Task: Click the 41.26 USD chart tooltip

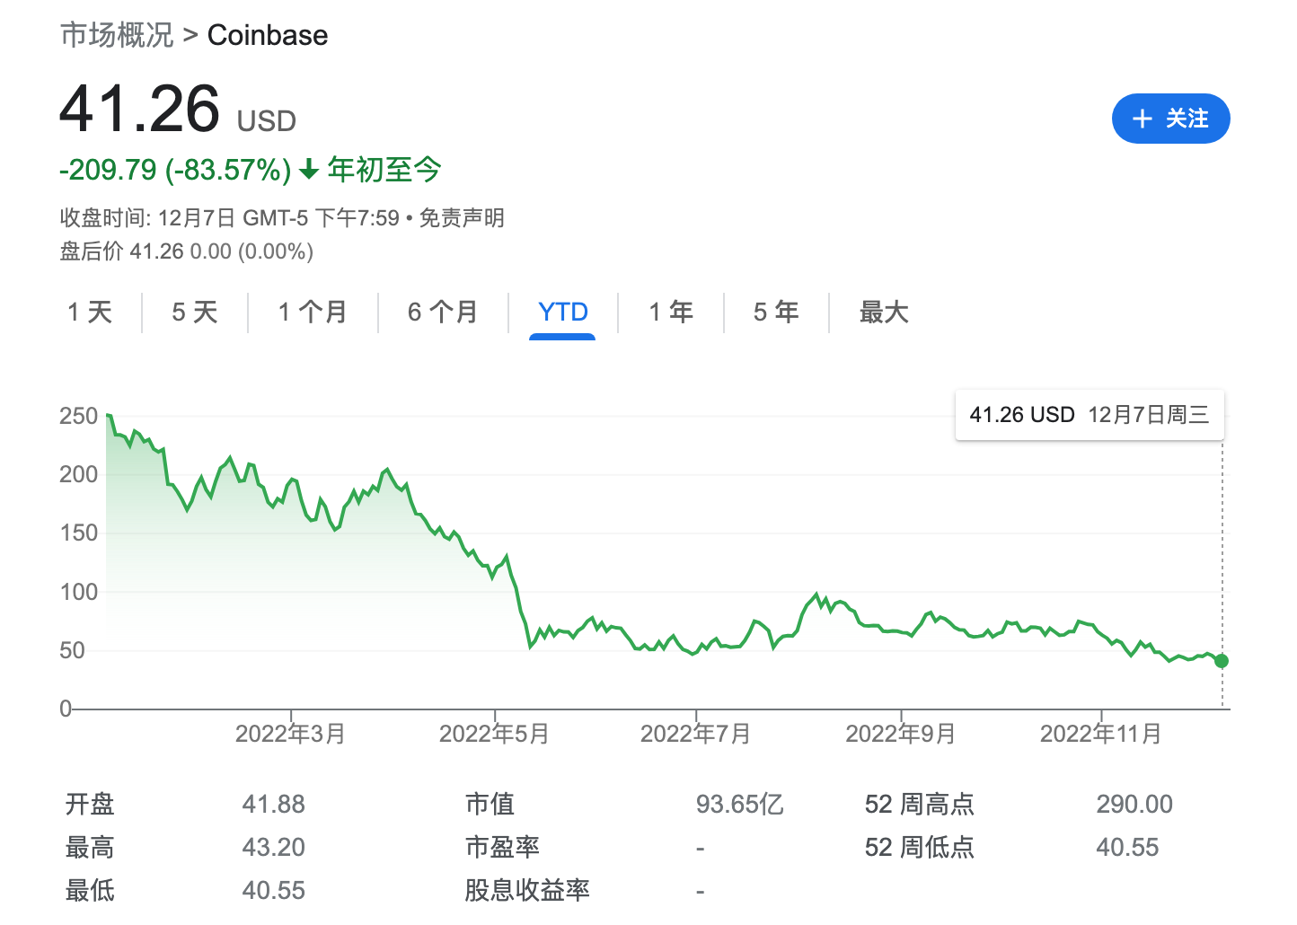Action: (x=1089, y=415)
